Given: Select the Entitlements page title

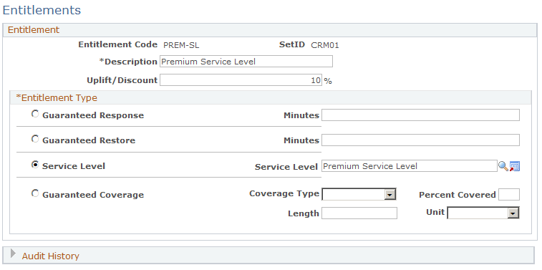Looking at the screenshot, I should pyautogui.click(x=42, y=10).
